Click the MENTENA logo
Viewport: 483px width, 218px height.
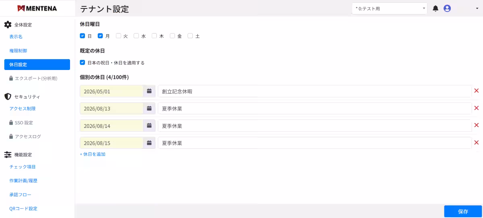click(37, 8)
